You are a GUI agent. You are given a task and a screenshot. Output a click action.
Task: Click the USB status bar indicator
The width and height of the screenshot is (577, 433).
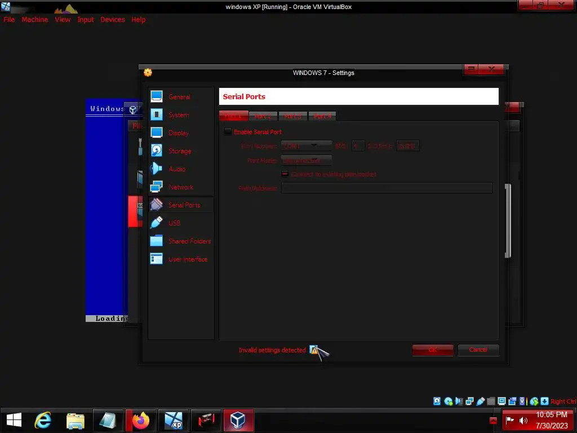tap(480, 401)
